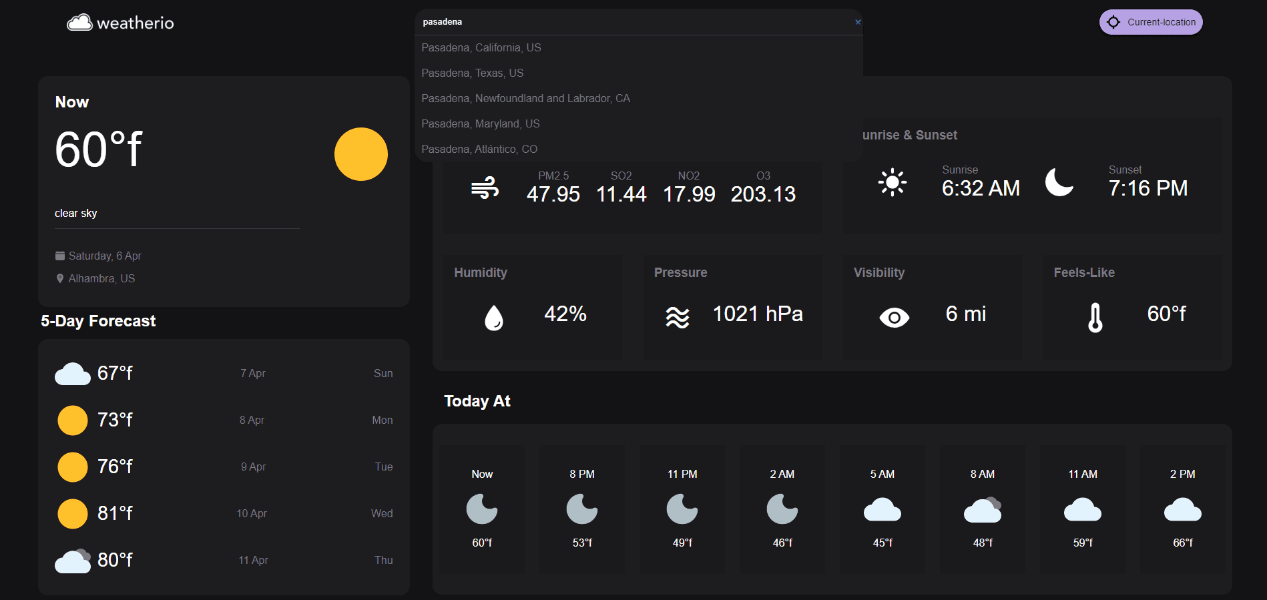Click the location pin beside Alhambra, US

coord(60,278)
